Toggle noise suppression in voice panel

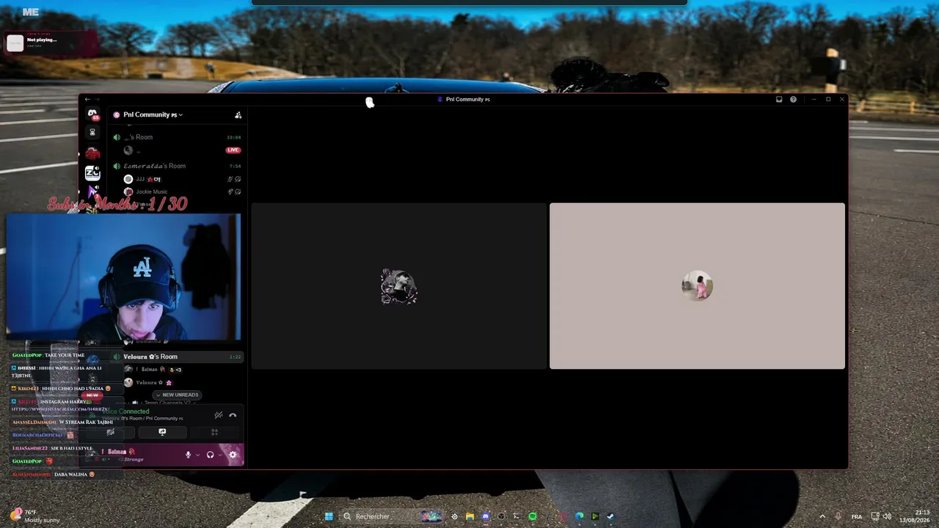pos(218,415)
